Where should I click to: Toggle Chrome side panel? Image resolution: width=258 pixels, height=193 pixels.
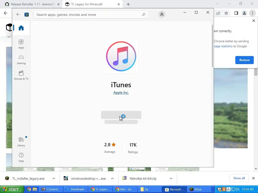point(236,13)
